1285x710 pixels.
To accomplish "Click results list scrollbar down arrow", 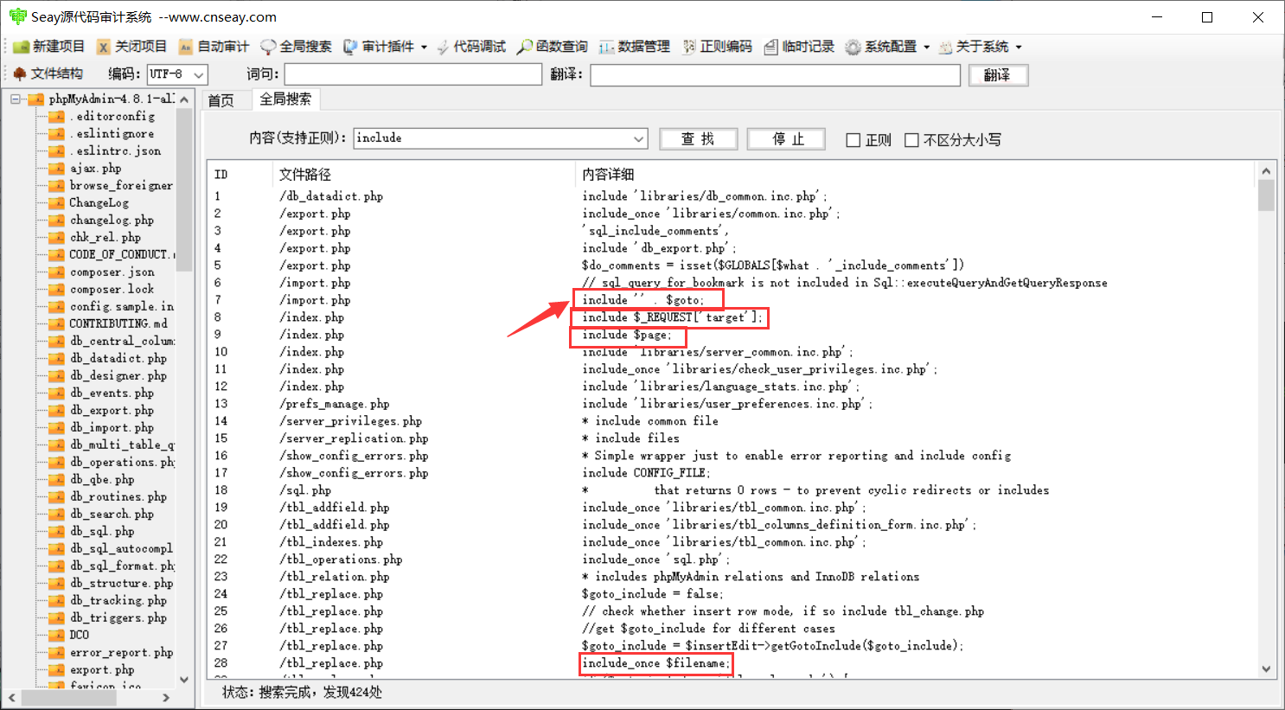I will point(1266,668).
